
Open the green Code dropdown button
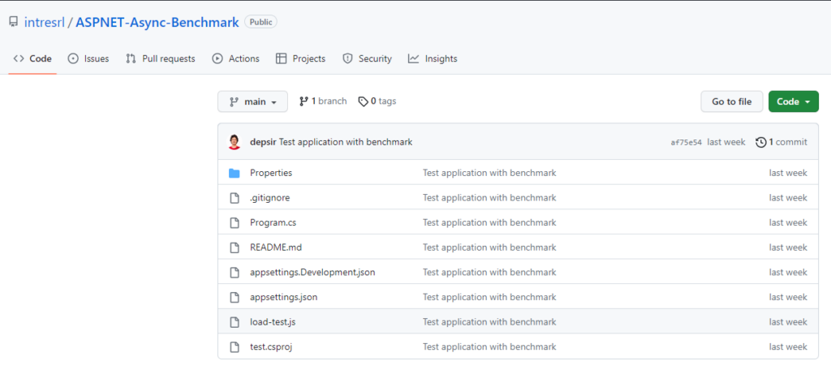(794, 101)
